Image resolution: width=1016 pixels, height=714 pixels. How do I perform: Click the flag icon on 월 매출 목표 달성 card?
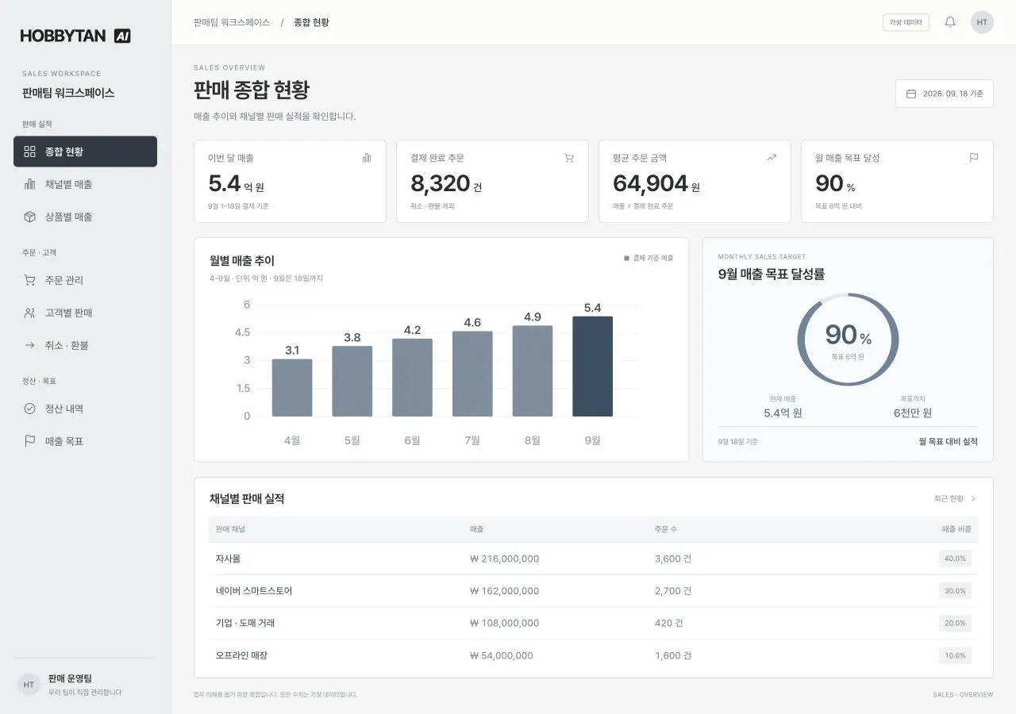coord(974,158)
